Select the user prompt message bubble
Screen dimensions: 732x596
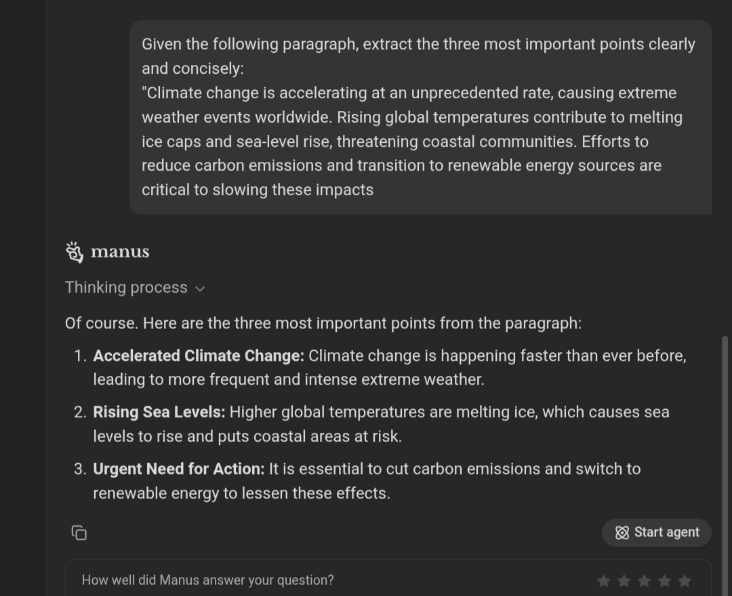(x=420, y=117)
